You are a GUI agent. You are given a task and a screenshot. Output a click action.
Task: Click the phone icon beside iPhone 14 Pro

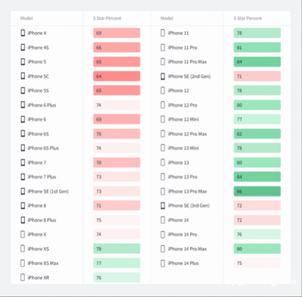pyautogui.click(x=163, y=234)
